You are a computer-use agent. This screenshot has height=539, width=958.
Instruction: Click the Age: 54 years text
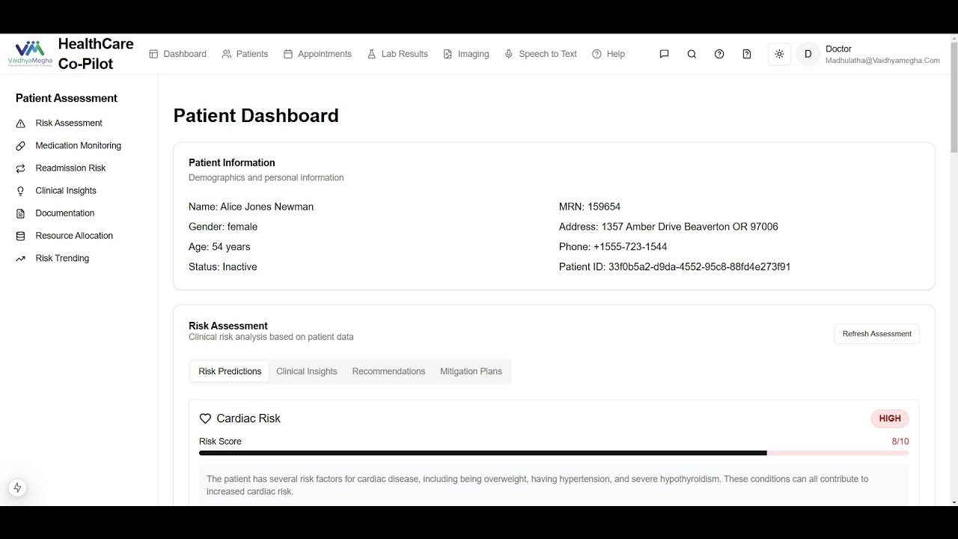point(219,247)
